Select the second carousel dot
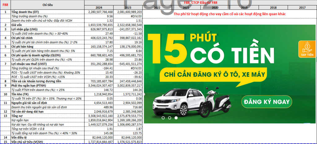 pyautogui.click(x=170, y=117)
